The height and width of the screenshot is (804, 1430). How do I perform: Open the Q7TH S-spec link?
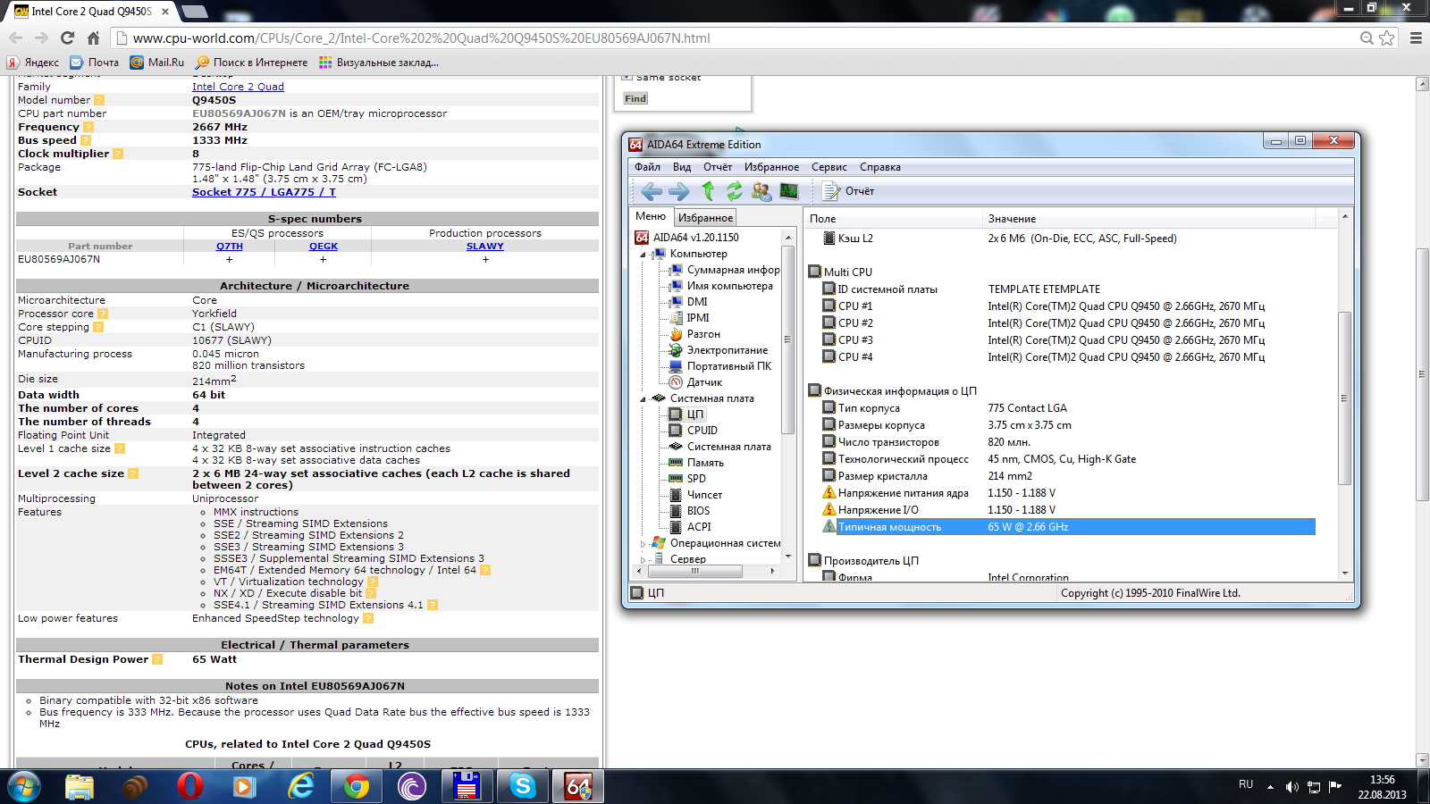tap(230, 247)
